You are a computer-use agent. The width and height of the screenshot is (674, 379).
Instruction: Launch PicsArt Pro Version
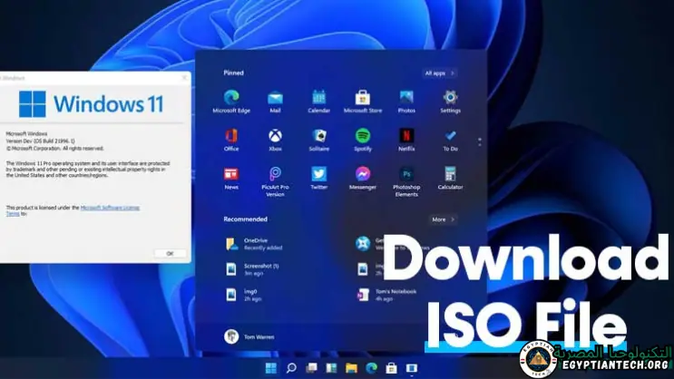pos(275,181)
